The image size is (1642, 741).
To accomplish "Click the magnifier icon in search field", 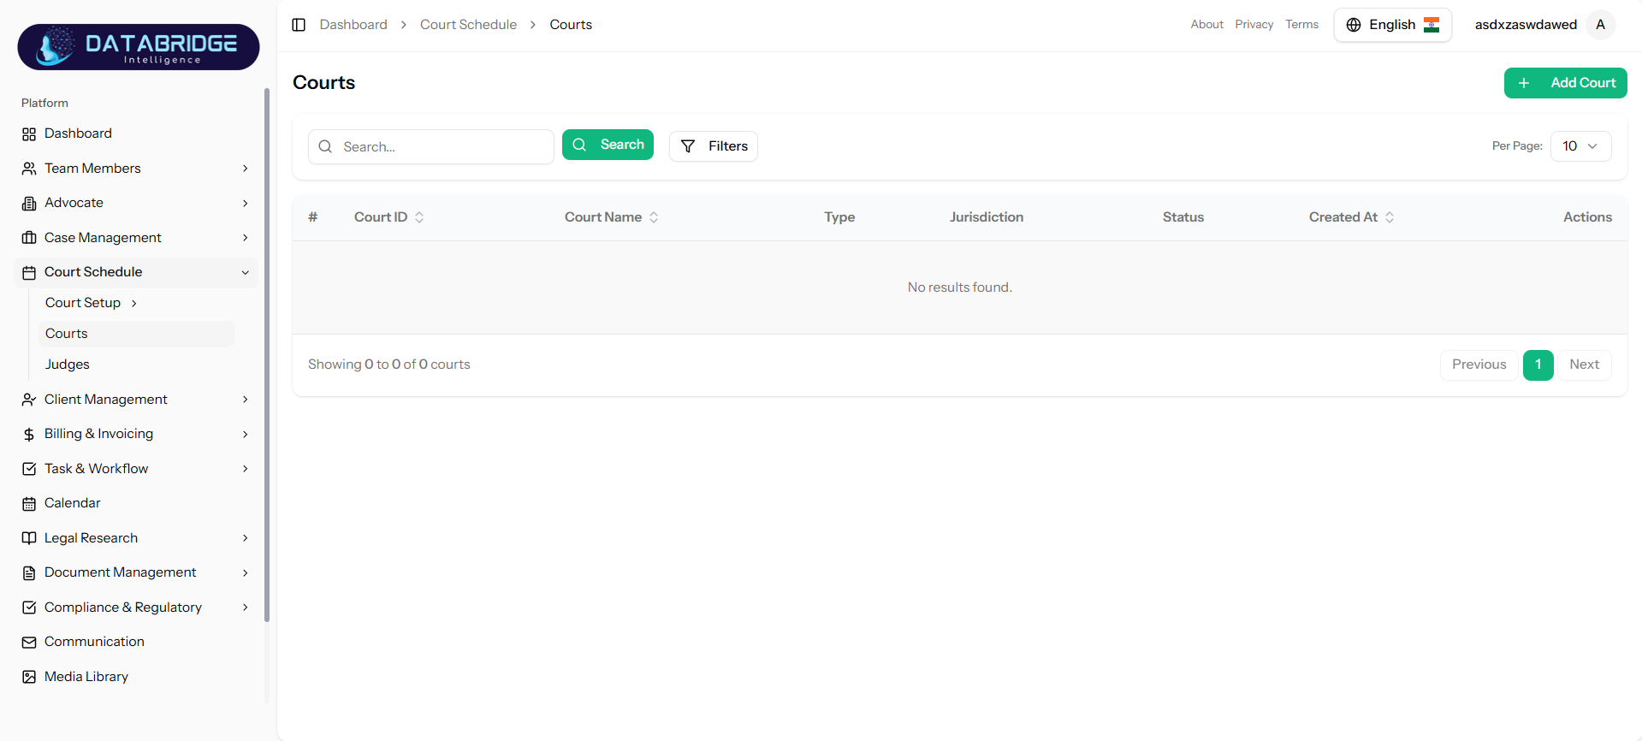I will point(325,146).
